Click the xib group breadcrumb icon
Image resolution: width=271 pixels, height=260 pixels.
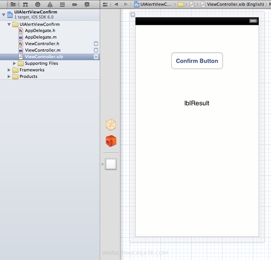[192, 5]
